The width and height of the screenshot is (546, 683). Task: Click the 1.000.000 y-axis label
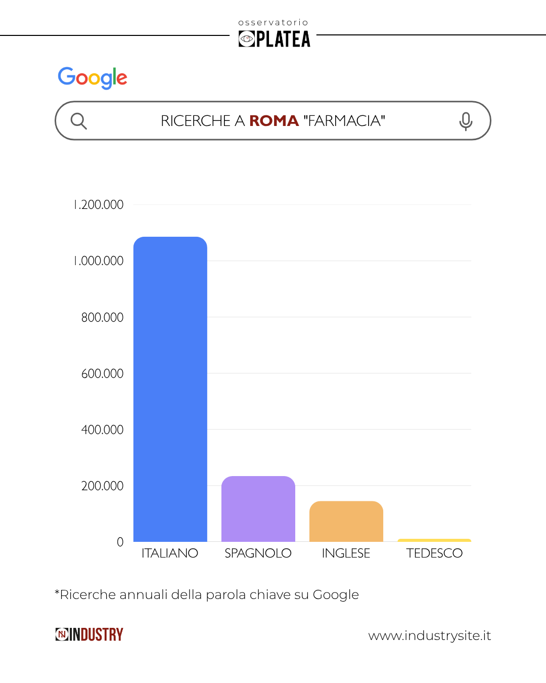coord(100,261)
